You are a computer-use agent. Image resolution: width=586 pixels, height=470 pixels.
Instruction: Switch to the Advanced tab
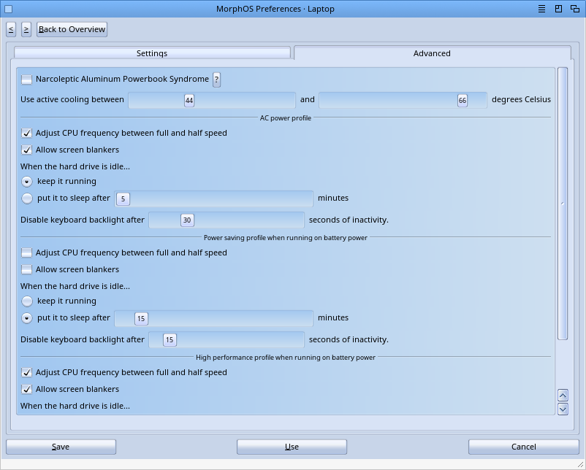point(432,53)
